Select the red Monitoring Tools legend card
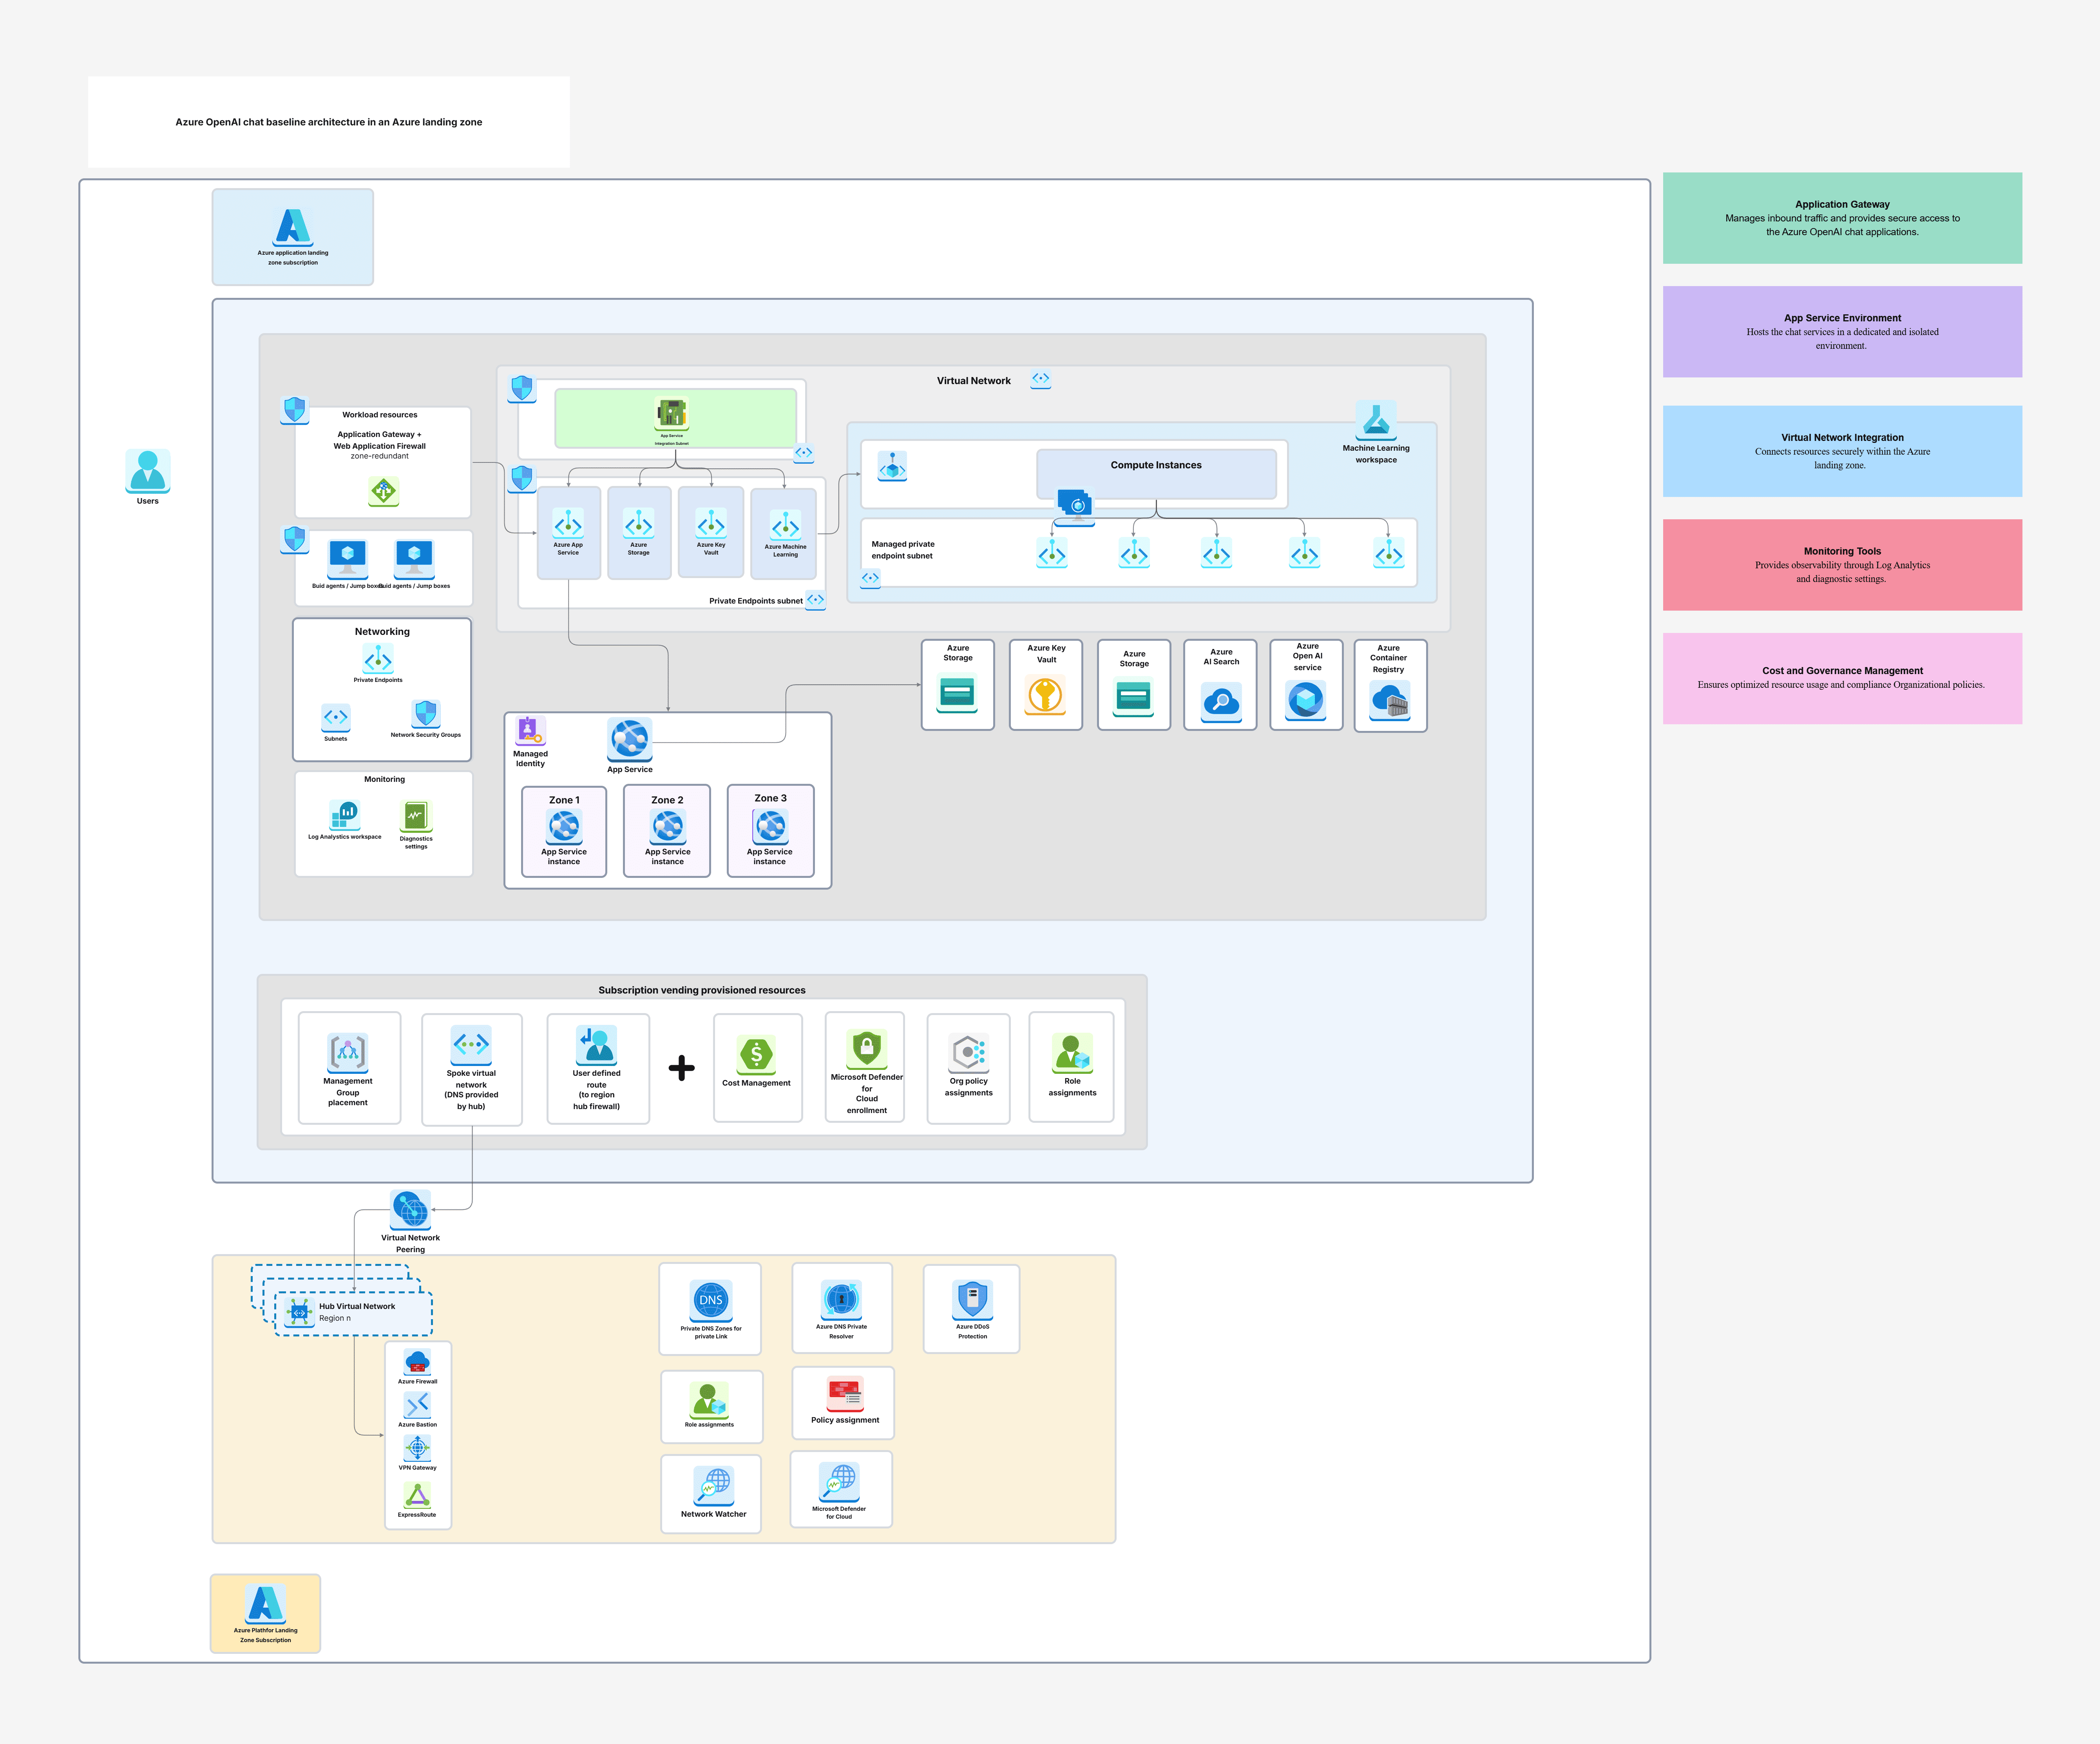 point(1842,564)
